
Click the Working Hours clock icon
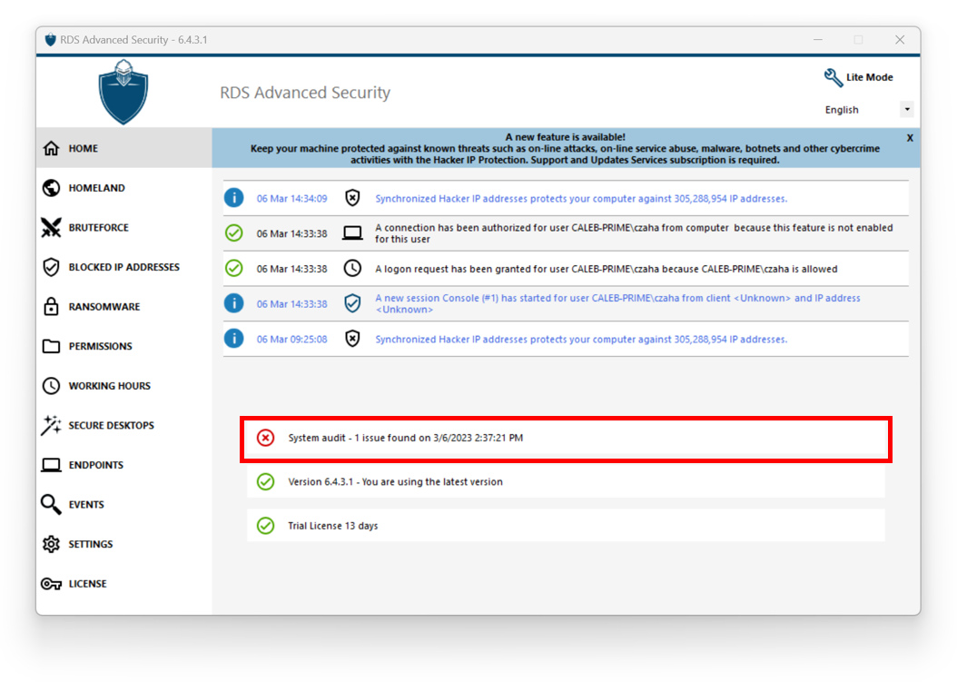[x=51, y=386]
